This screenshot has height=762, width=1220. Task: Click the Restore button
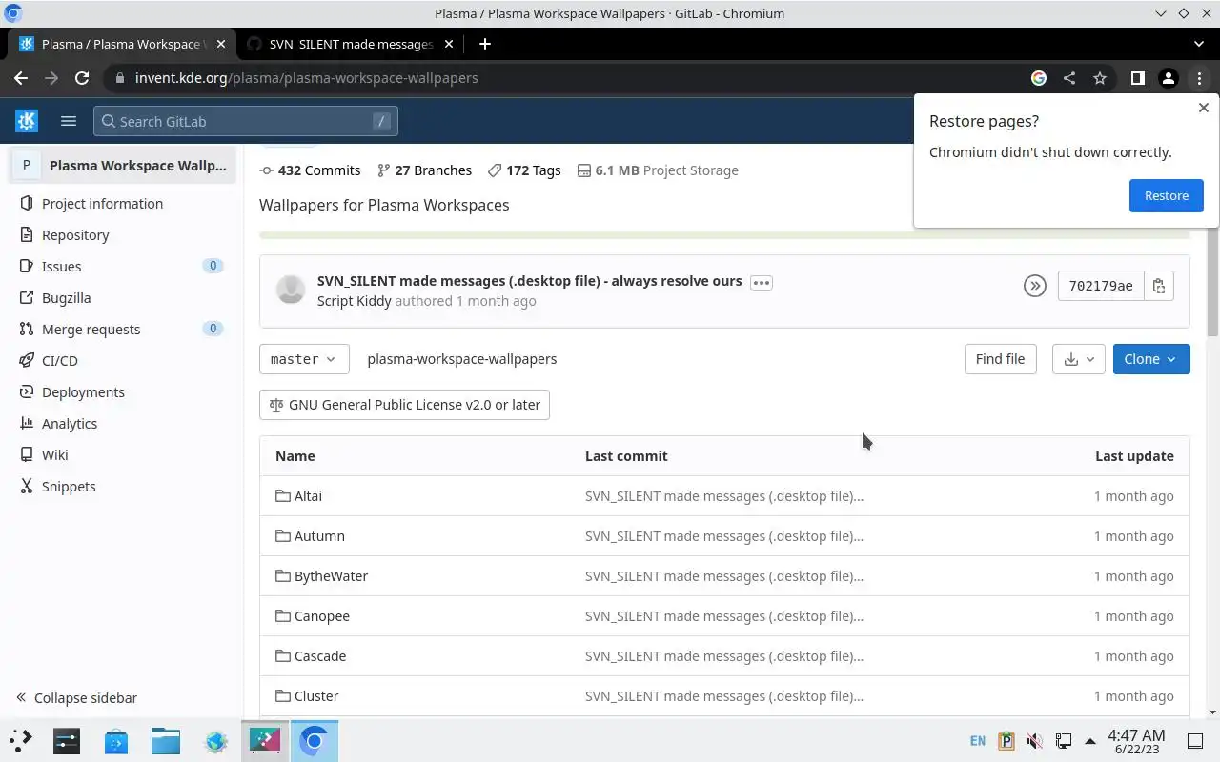pyautogui.click(x=1167, y=195)
